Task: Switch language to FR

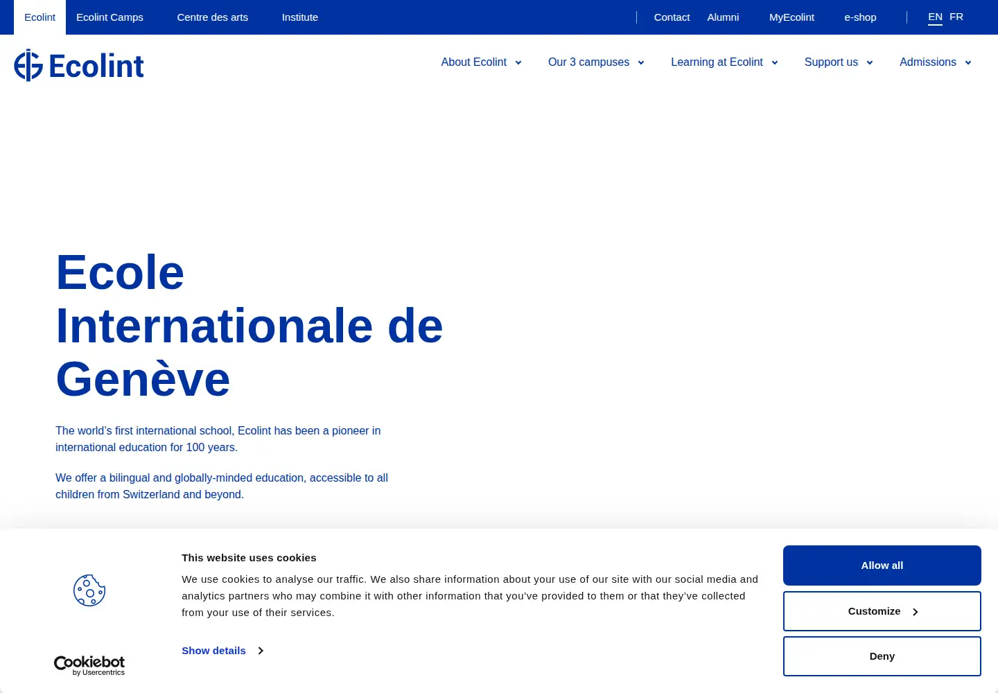Action: click(x=956, y=17)
